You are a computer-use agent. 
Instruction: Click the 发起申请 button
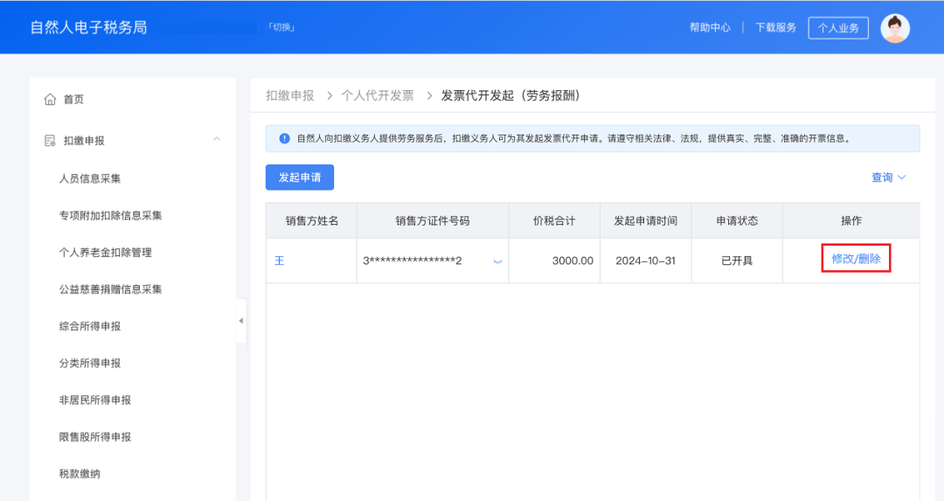point(300,177)
